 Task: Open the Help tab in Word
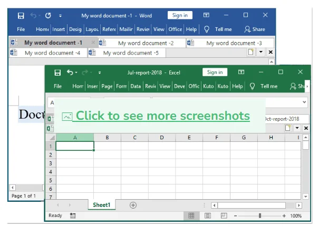point(191,29)
